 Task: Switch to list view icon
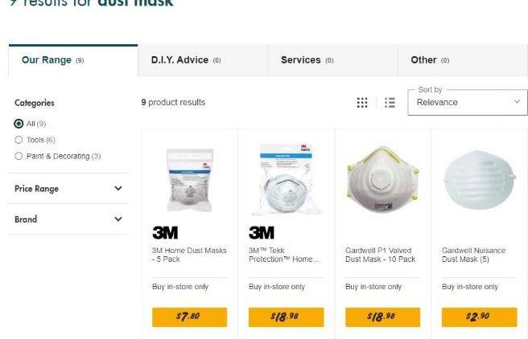click(x=390, y=103)
